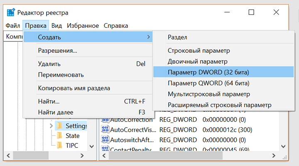Click the AutoCorrection DWORD value icon

click(x=105, y=120)
